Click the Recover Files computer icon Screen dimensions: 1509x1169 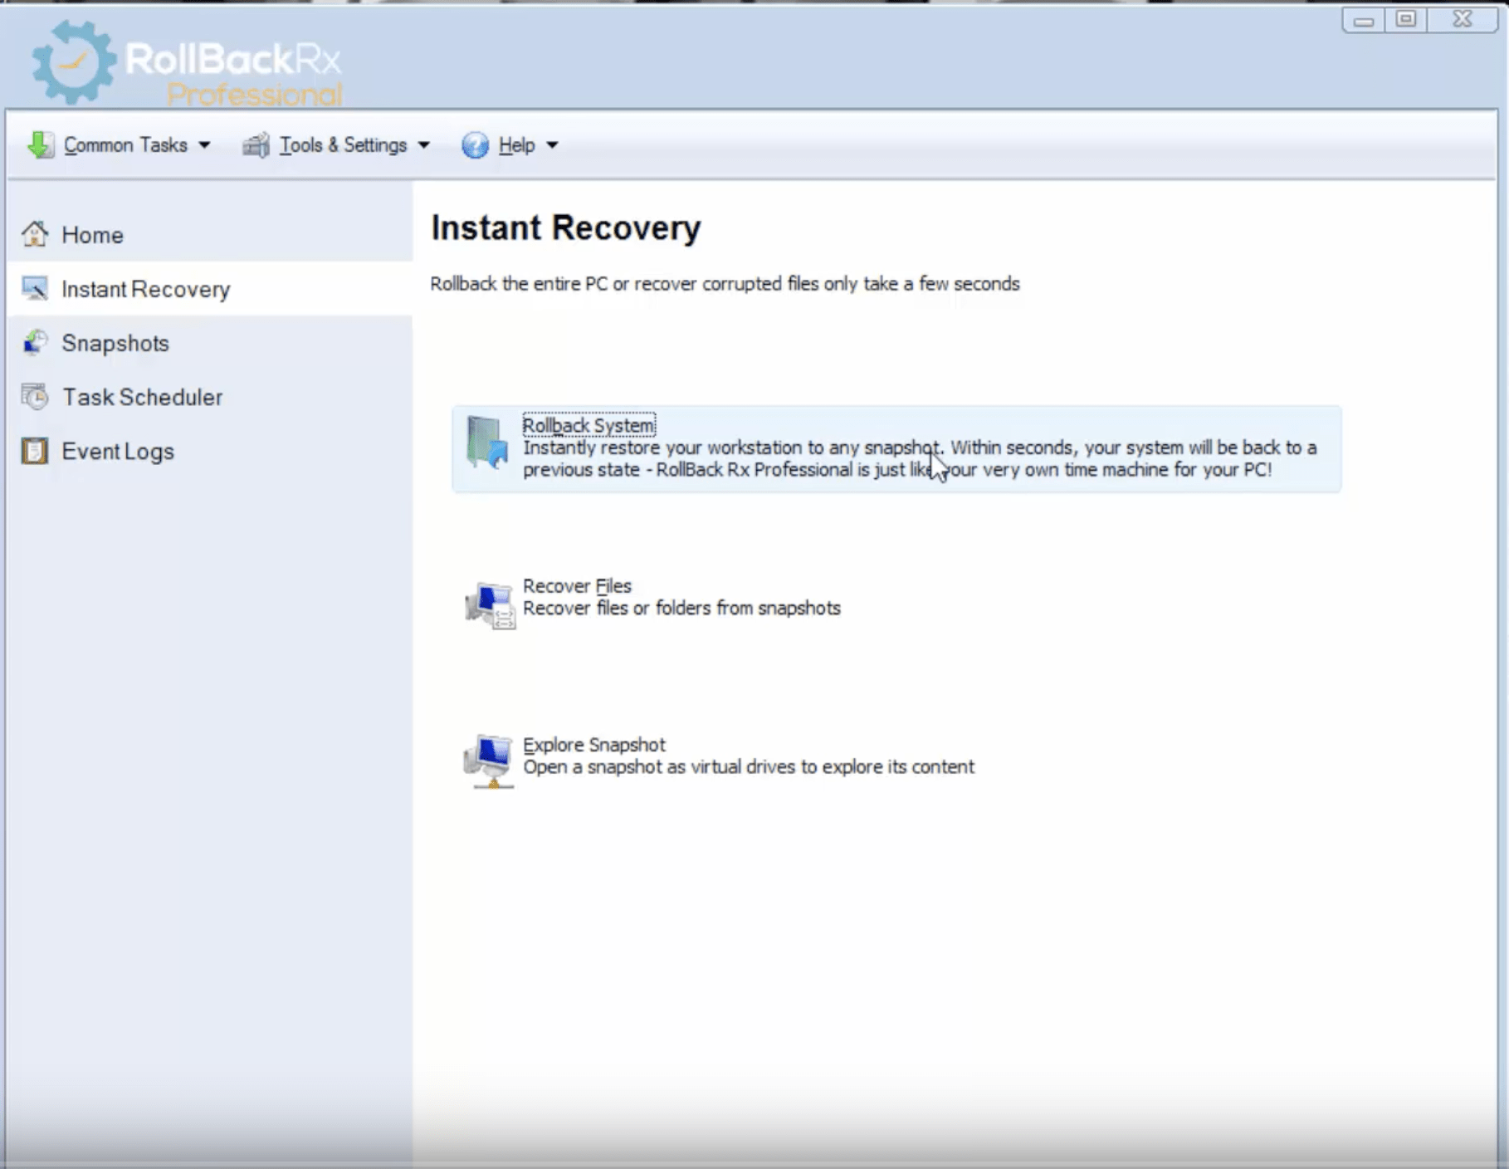pos(491,606)
